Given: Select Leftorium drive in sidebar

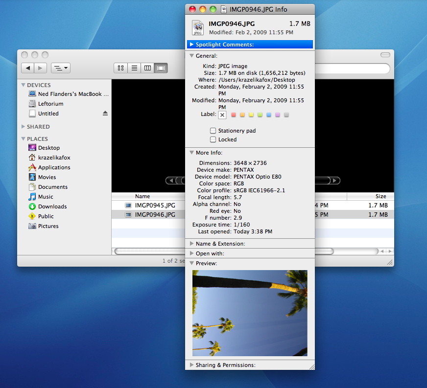Looking at the screenshot, I should (50, 104).
